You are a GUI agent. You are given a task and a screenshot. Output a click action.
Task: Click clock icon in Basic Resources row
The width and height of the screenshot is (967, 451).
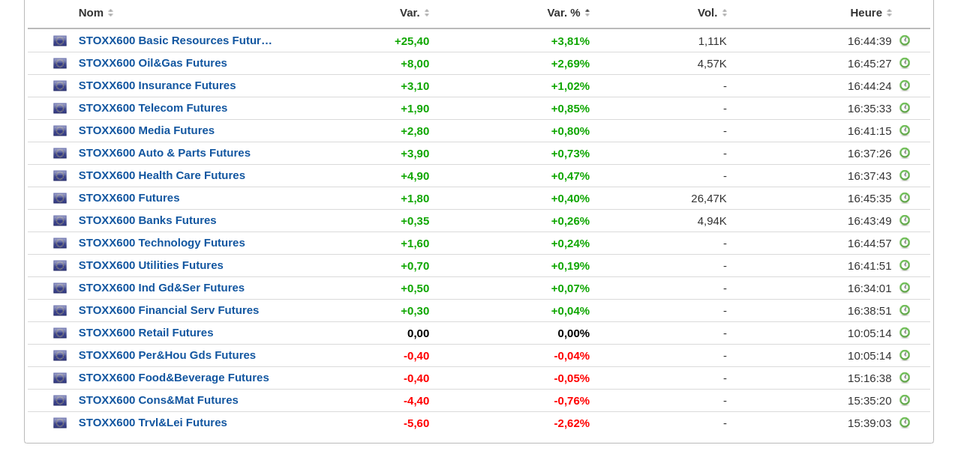tap(905, 40)
